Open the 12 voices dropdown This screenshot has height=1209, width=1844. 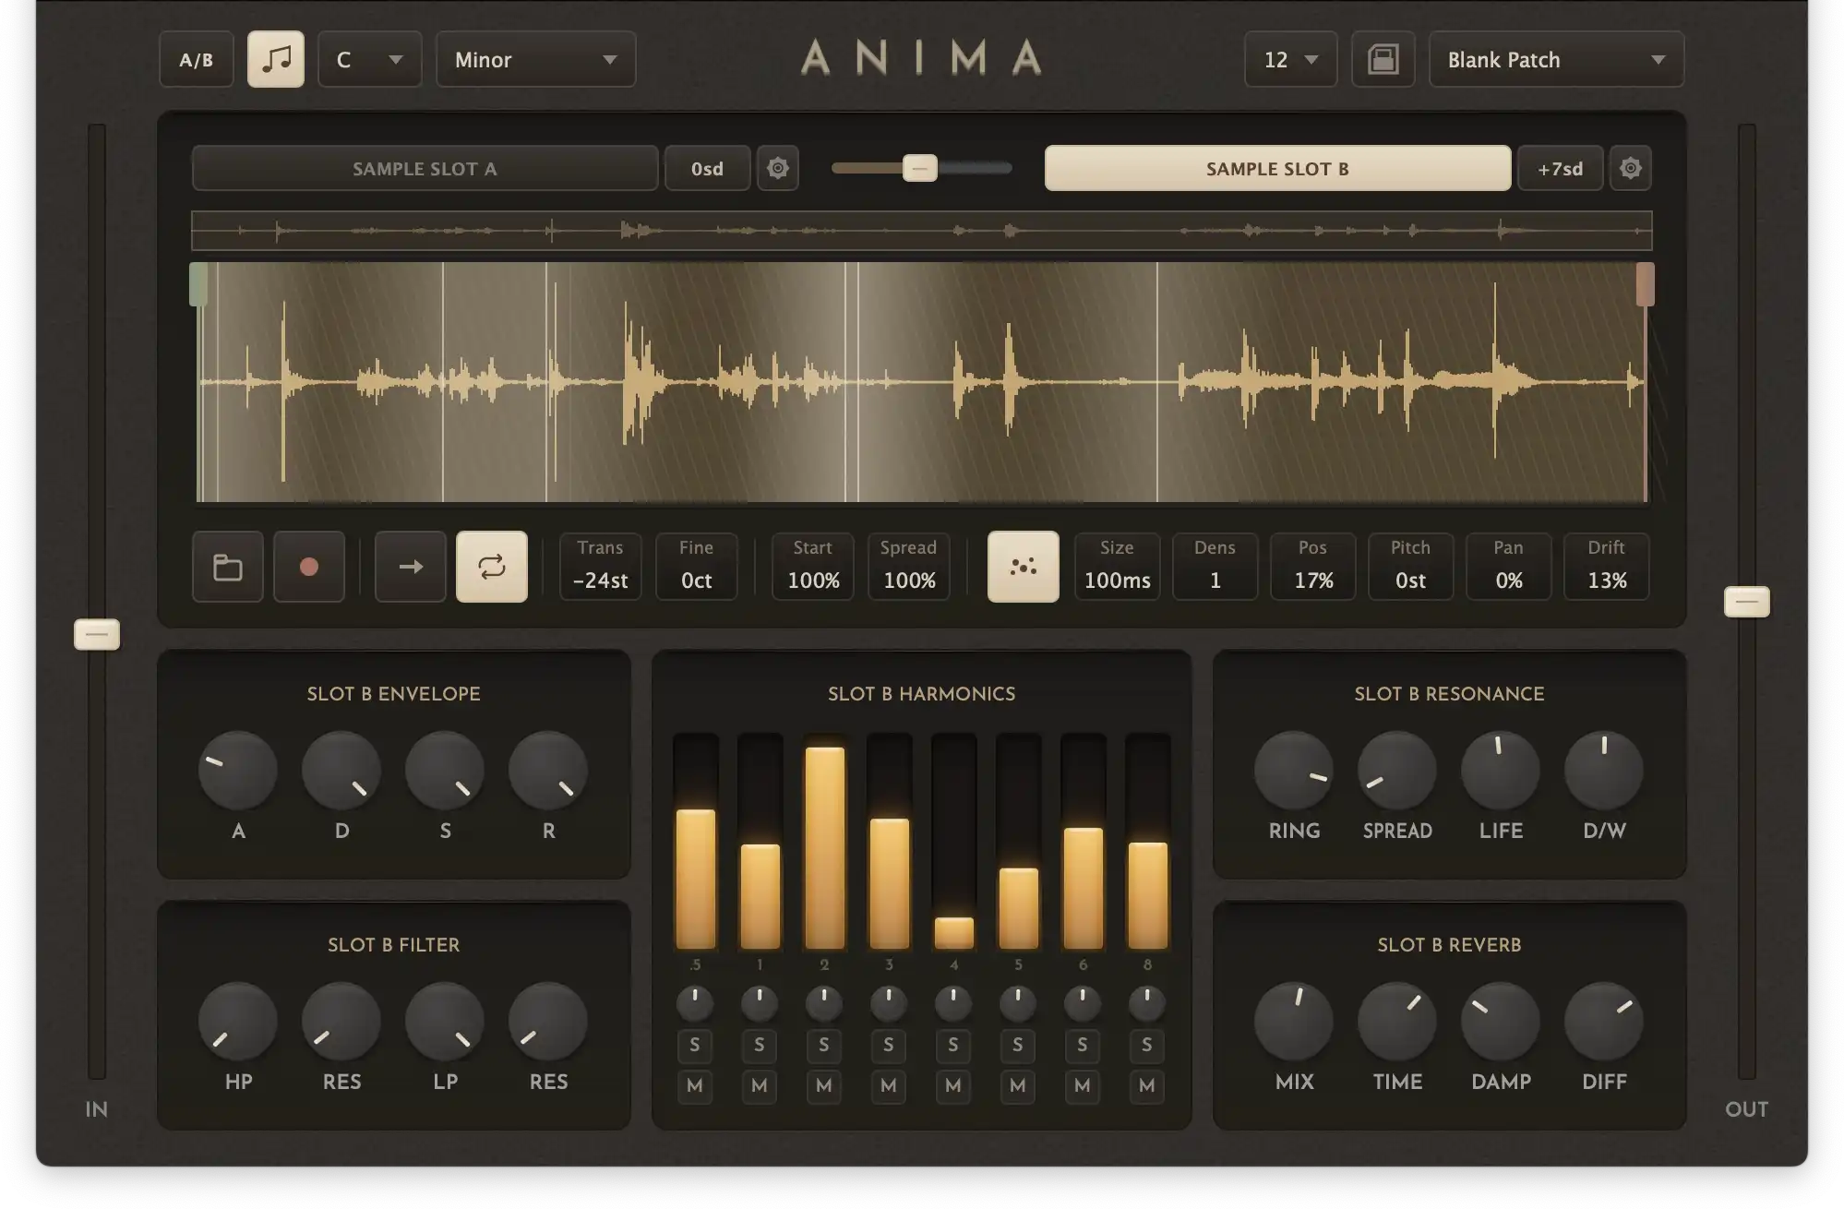tap(1291, 60)
